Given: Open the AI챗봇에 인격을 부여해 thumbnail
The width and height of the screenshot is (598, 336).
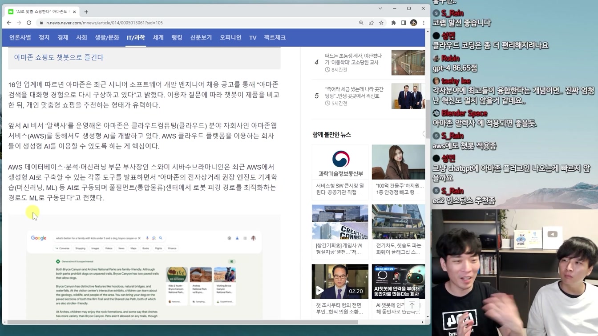Looking at the screenshot, I should [398, 281].
